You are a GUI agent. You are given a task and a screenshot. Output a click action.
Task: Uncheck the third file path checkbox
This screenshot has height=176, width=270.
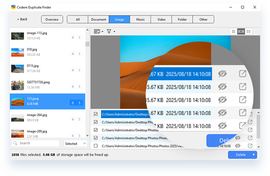[x=96, y=130]
